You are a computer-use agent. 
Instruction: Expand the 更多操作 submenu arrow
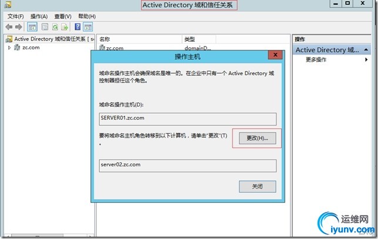tap(366, 59)
